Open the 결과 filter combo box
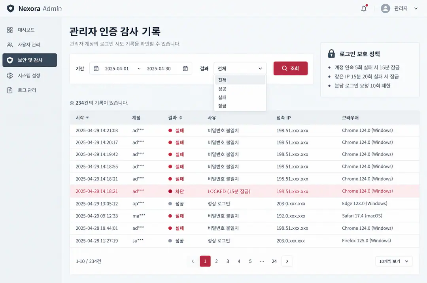Image resolution: width=427 pixels, height=283 pixels. pos(240,69)
